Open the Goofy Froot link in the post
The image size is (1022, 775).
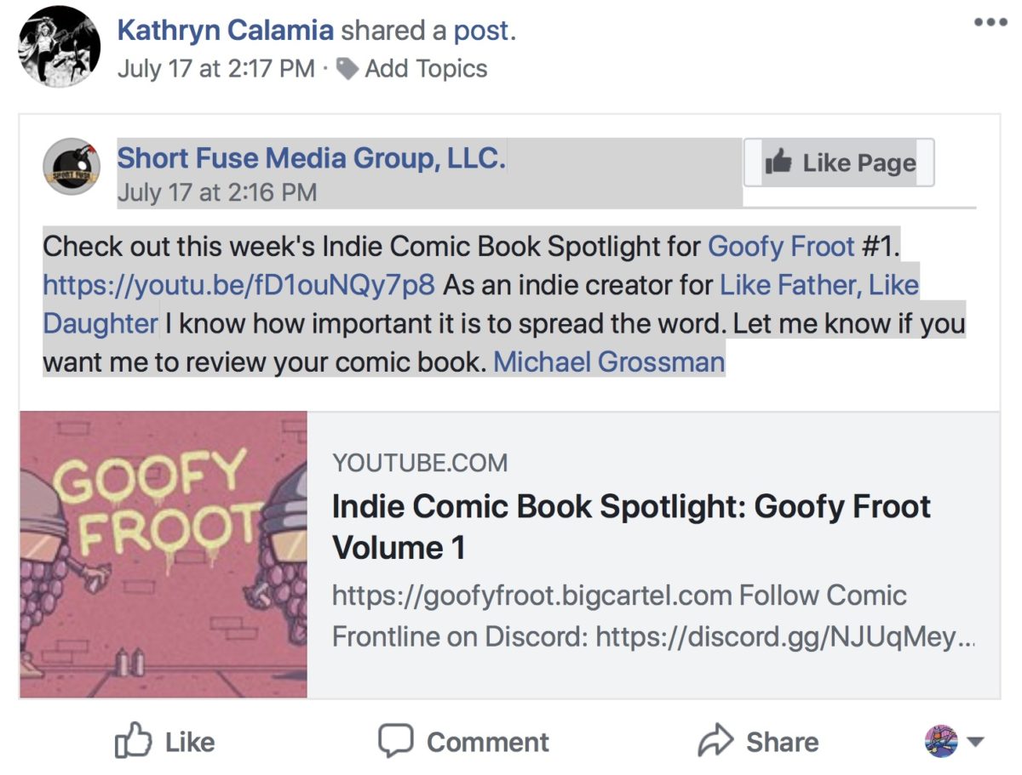(x=781, y=246)
